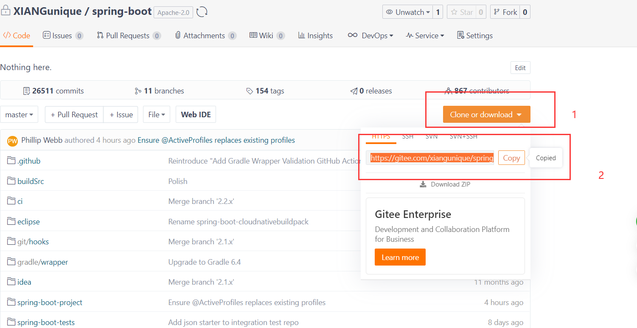Viewport: 637px width, 328px height.
Task: Select the SSH clone tab
Action: (x=408, y=137)
